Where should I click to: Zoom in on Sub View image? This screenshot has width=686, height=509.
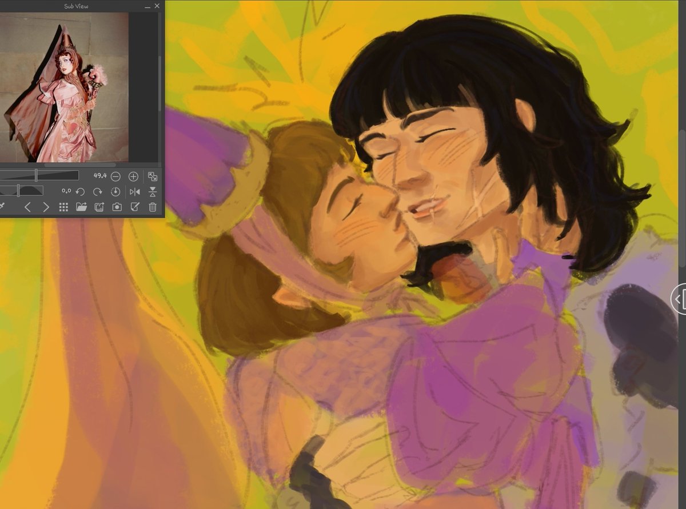coord(133,177)
